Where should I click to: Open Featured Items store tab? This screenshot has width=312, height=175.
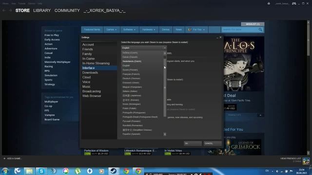[x=92, y=30]
